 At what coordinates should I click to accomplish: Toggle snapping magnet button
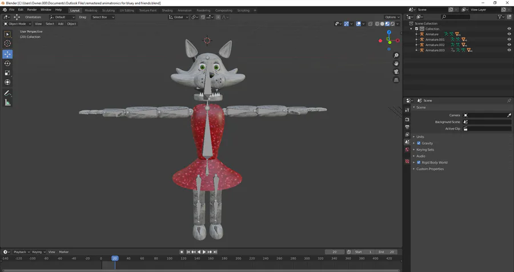point(203,17)
